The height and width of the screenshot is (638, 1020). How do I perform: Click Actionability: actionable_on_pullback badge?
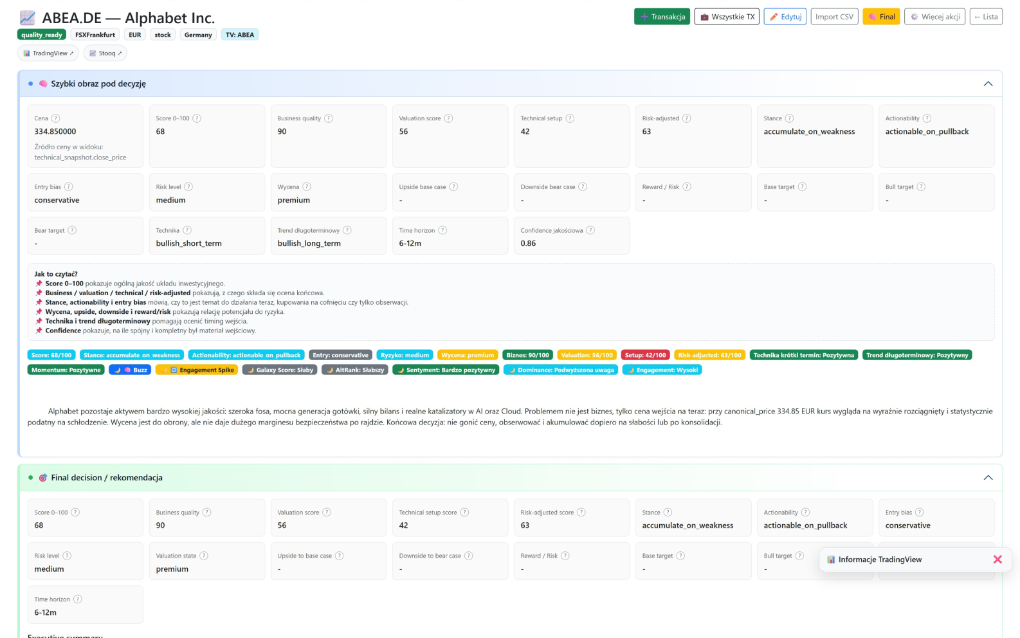(x=246, y=355)
